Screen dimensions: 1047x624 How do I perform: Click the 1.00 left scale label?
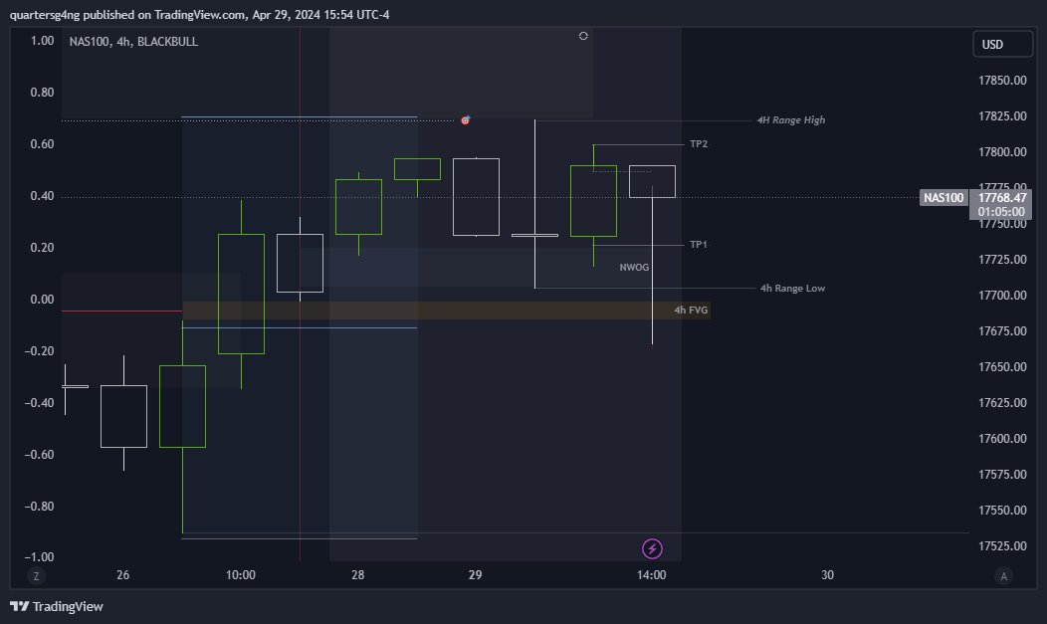(42, 41)
